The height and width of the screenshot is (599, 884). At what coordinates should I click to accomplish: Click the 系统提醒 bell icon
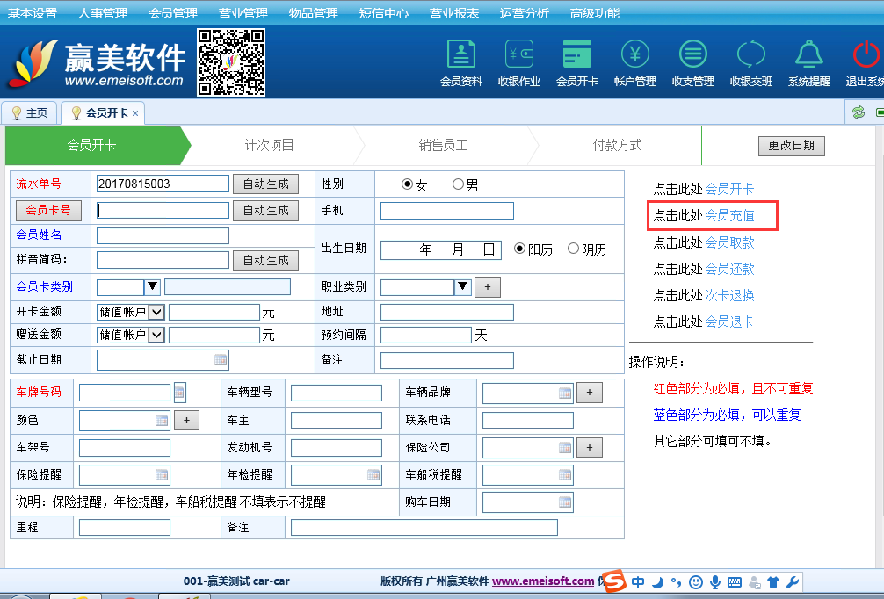tap(808, 55)
